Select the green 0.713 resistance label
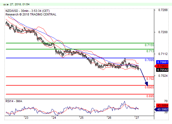This screenshot has width=172, height=124. click(x=150, y=51)
